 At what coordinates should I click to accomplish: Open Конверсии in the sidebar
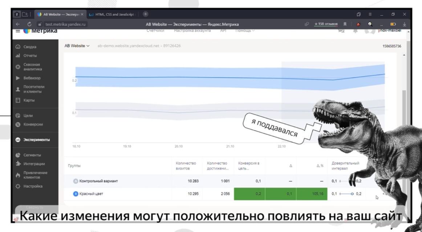[x=34, y=124]
